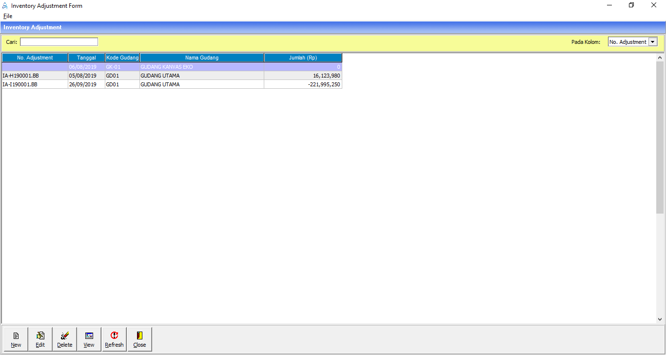
Task: Sort by Tanggal column header
Action: click(86, 58)
